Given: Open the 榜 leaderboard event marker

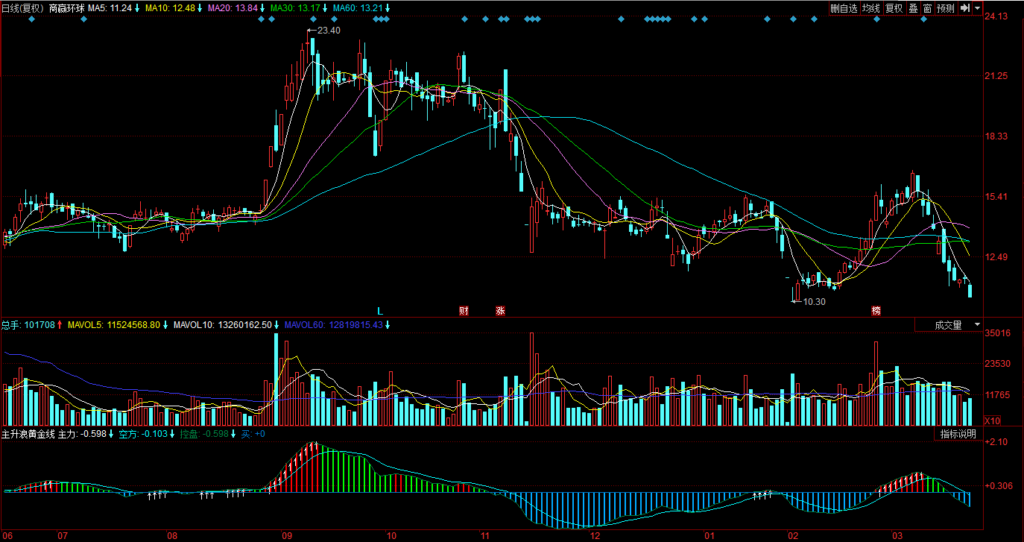Looking at the screenshot, I should click(x=876, y=310).
